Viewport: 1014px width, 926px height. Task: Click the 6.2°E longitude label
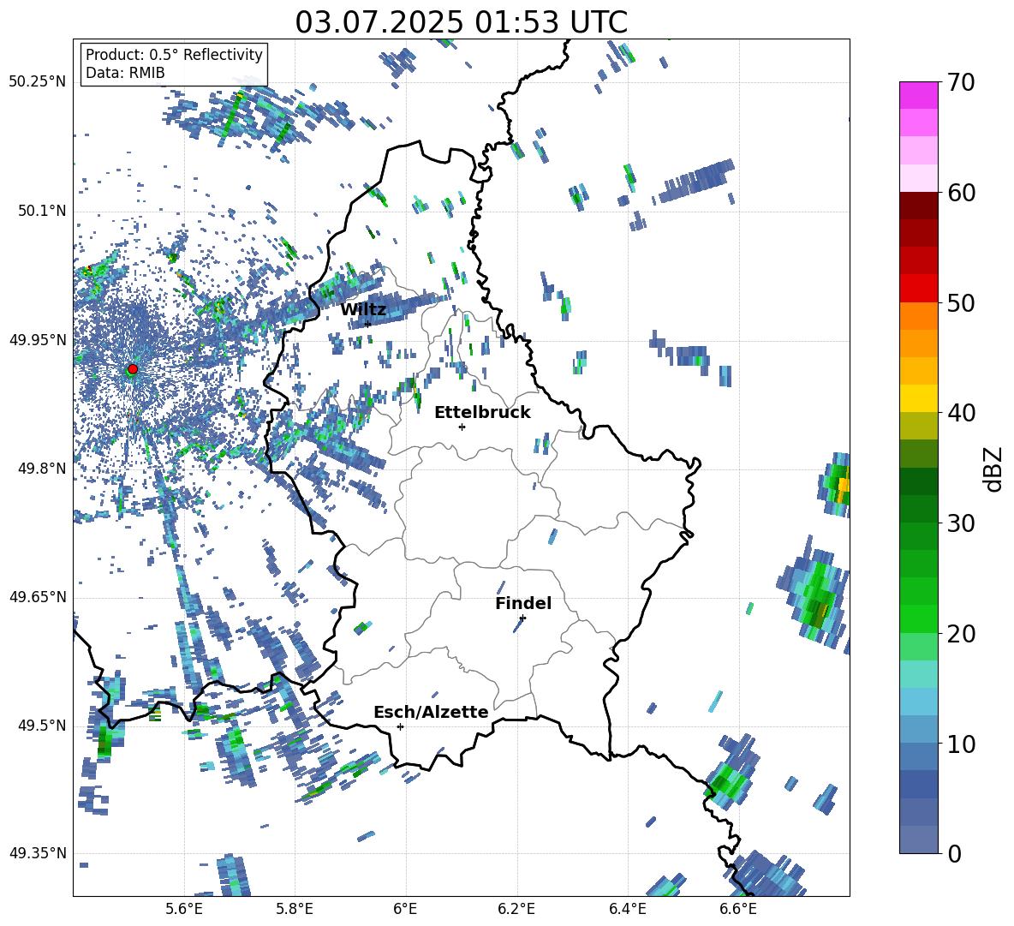516,909
